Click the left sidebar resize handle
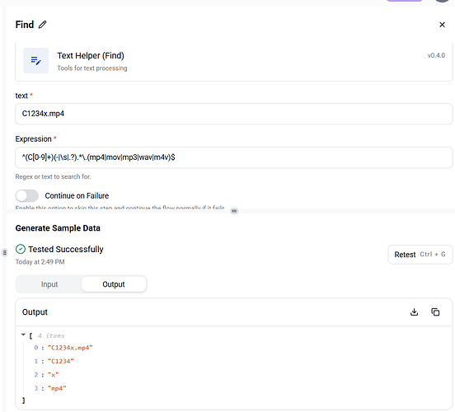Screen dimensions: 455x412 point(5,253)
